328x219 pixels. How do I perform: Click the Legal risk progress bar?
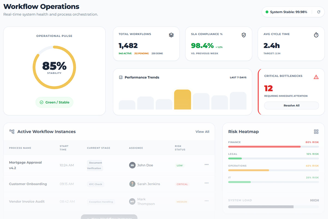pyautogui.click(x=273, y=159)
